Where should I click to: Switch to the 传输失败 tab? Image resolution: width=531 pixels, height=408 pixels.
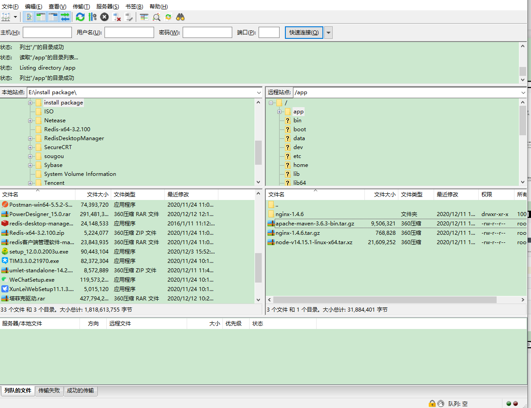click(x=49, y=391)
